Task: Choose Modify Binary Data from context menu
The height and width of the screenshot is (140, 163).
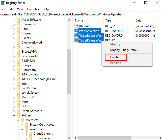Action: coord(127,50)
